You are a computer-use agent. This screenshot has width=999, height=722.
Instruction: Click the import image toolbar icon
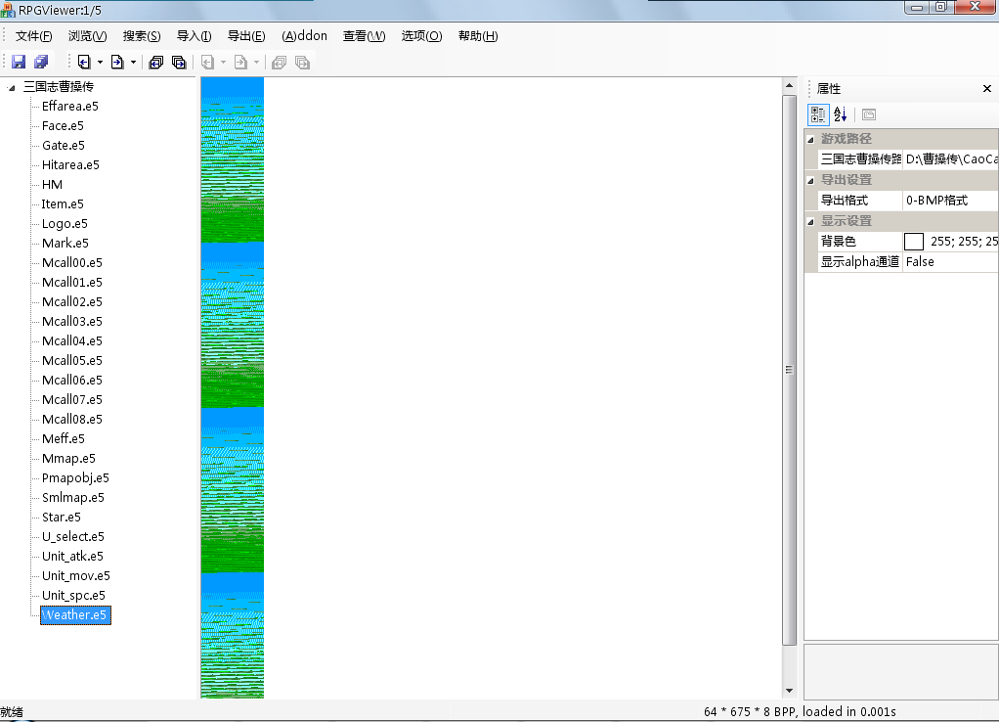coord(84,63)
